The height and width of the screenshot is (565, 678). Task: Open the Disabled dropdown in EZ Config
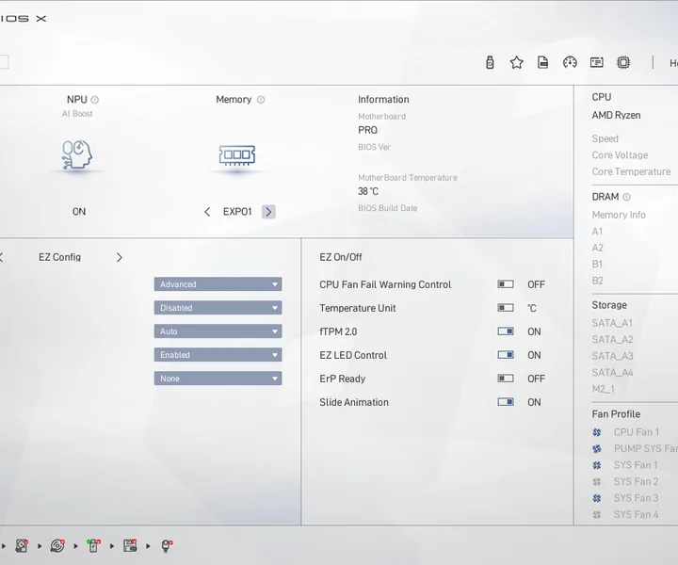click(x=218, y=308)
